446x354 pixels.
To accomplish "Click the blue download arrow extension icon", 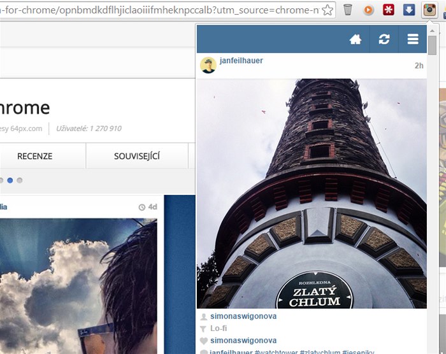I will point(409,10).
